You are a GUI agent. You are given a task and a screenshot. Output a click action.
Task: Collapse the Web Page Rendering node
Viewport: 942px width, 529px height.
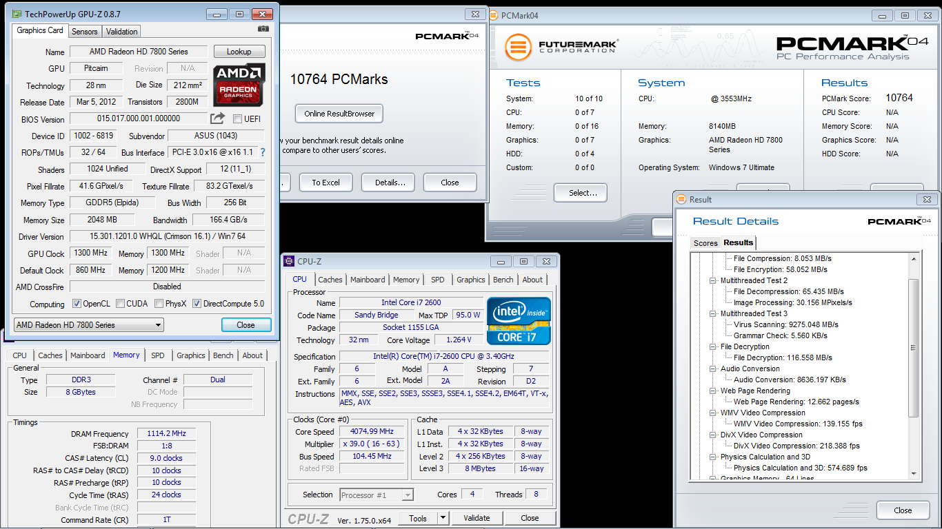714,391
